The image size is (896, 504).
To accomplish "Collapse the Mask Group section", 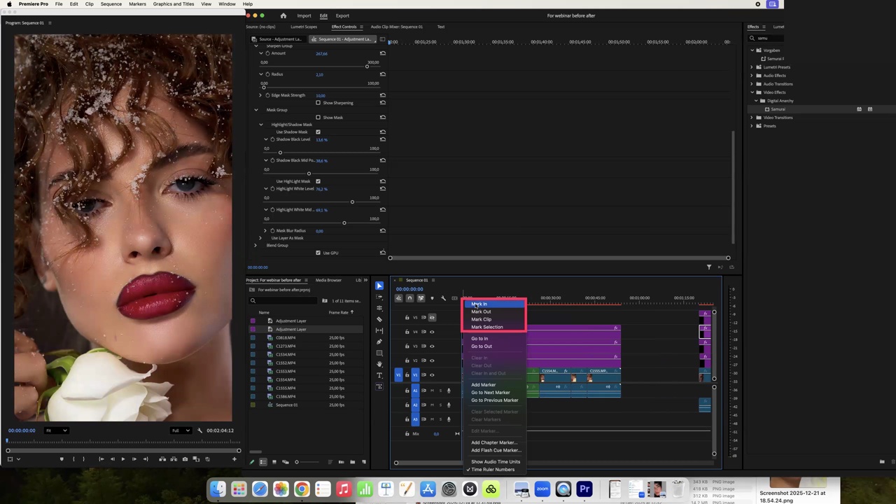I will pos(255,110).
